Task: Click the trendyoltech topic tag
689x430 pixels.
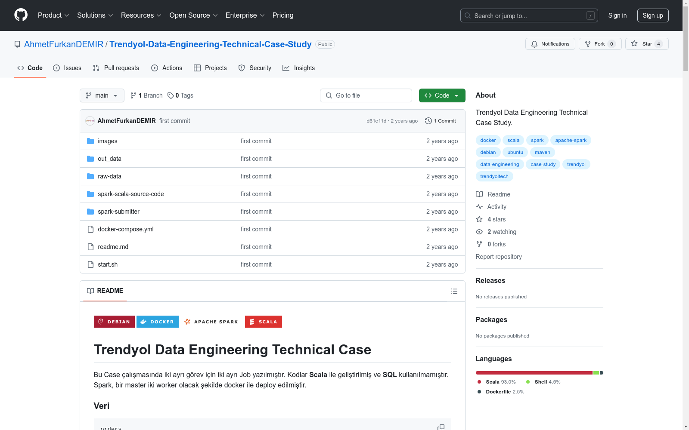Action: 494,176
